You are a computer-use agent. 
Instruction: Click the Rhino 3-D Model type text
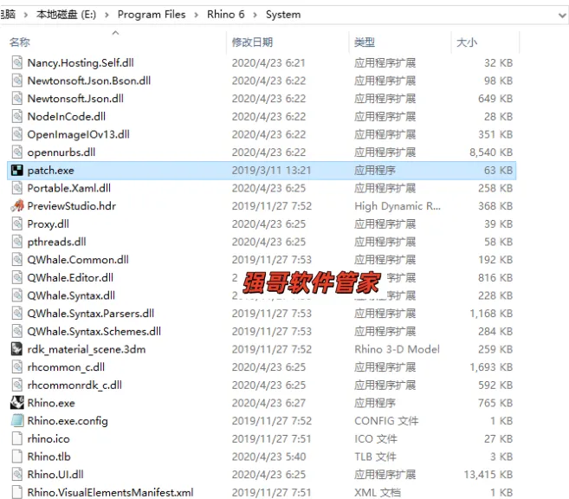tap(397, 349)
